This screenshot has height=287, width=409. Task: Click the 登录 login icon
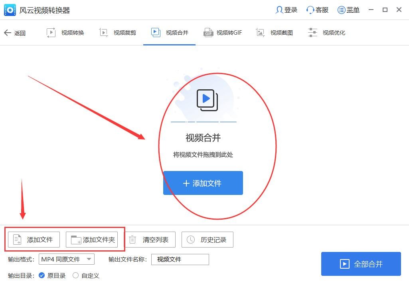(x=286, y=10)
